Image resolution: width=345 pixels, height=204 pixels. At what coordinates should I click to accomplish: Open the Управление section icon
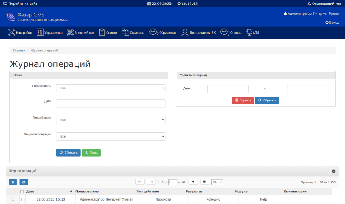tap(40, 32)
